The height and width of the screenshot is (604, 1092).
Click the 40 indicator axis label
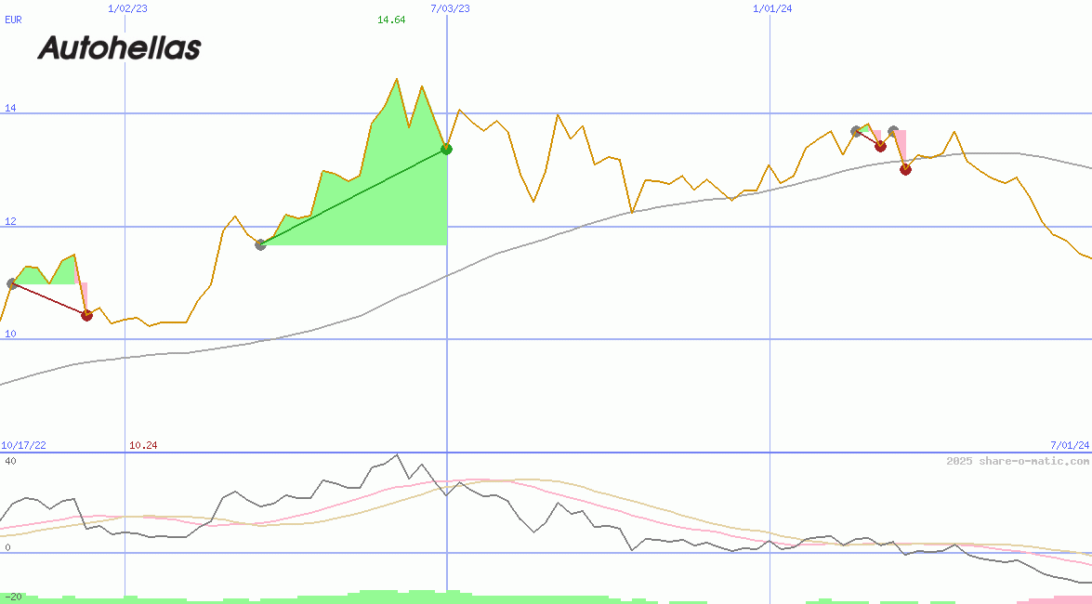coord(10,461)
